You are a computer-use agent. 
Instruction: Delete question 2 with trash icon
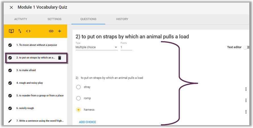tap(60, 58)
